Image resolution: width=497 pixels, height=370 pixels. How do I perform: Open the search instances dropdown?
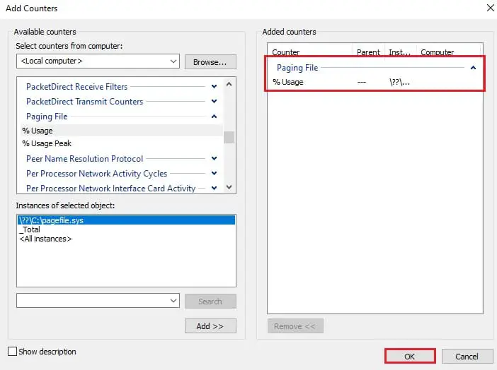tap(173, 300)
